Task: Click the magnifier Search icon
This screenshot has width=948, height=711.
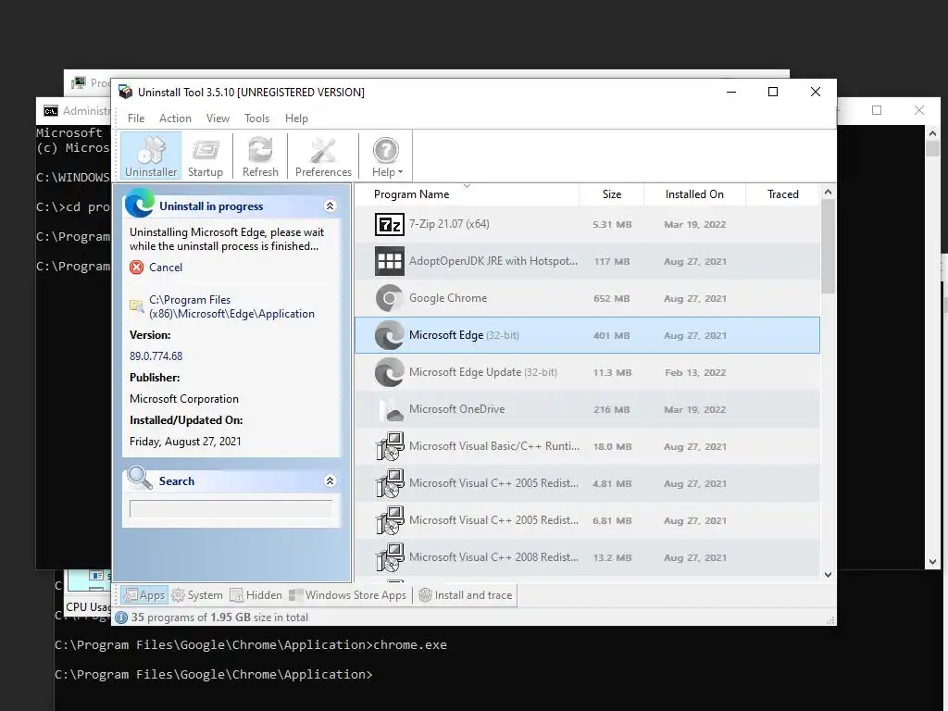Action: [140, 478]
